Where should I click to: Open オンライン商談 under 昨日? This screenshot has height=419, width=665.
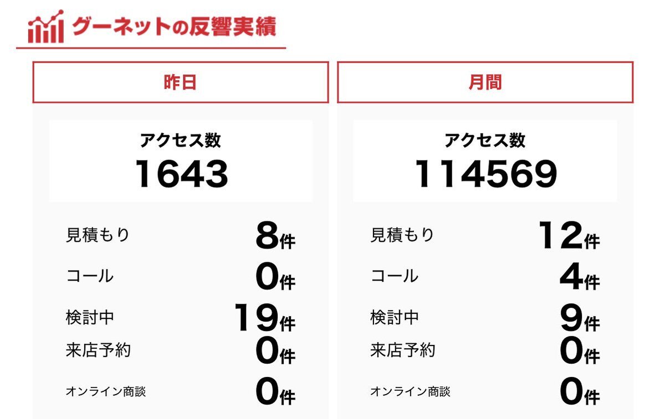click(181, 391)
